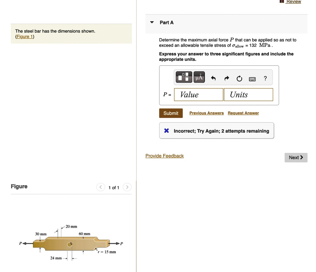This screenshot has height=272, width=316.
Task: Click Request Answer
Action: (x=243, y=113)
